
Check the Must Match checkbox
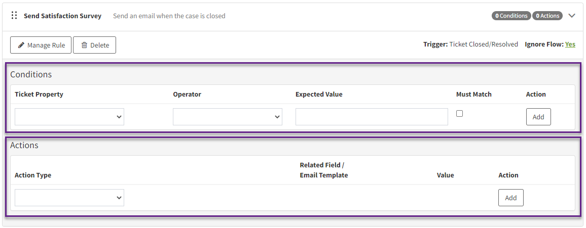pos(460,114)
